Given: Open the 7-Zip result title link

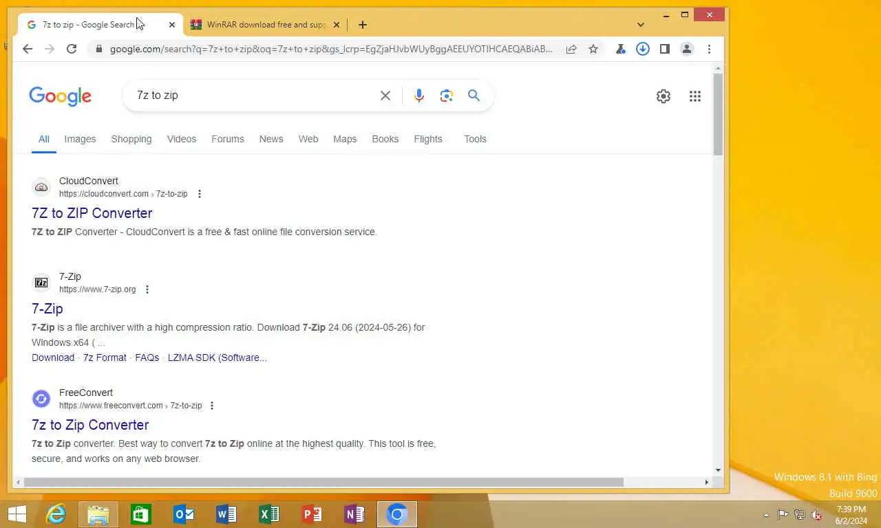Looking at the screenshot, I should (x=47, y=309).
